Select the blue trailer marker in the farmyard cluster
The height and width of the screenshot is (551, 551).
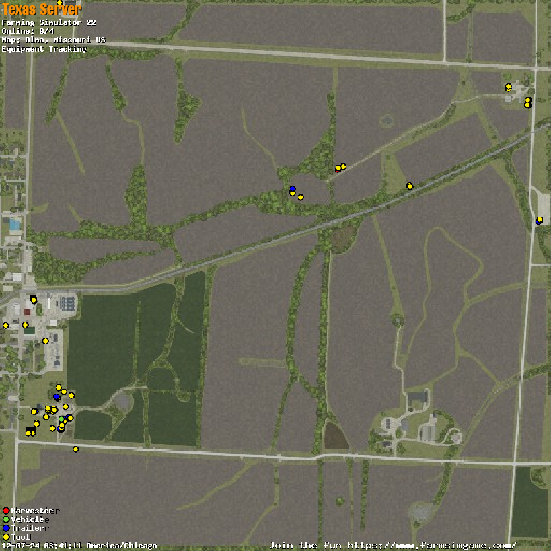57,397
